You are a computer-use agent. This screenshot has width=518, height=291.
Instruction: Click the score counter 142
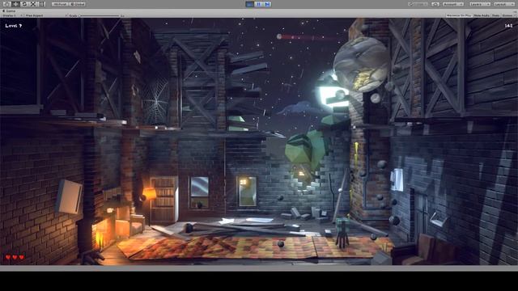508,26
